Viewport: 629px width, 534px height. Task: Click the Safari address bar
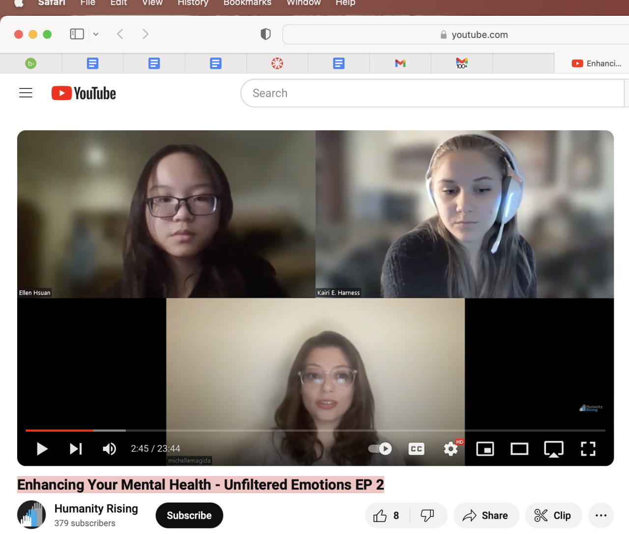click(x=457, y=34)
